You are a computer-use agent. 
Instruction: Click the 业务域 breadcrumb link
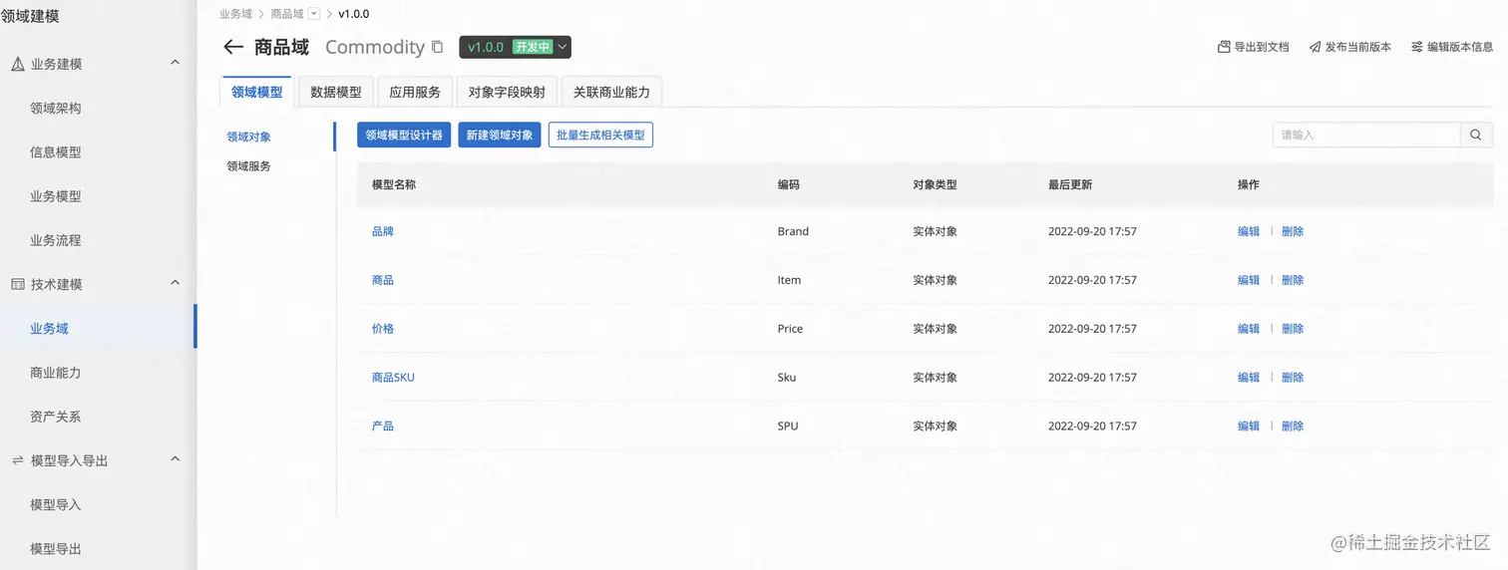235,14
